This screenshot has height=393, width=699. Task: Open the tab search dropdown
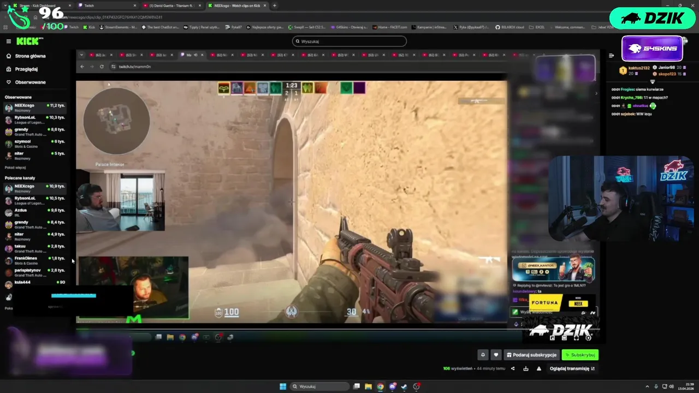pyautogui.click(x=4, y=5)
